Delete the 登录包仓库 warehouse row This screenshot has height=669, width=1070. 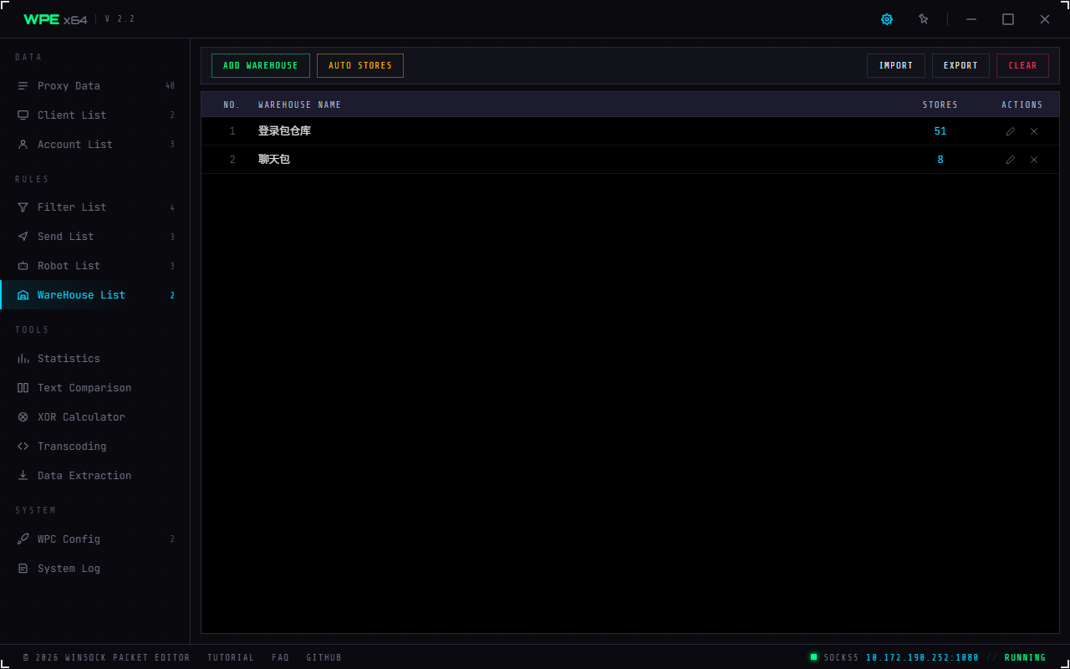(x=1034, y=131)
